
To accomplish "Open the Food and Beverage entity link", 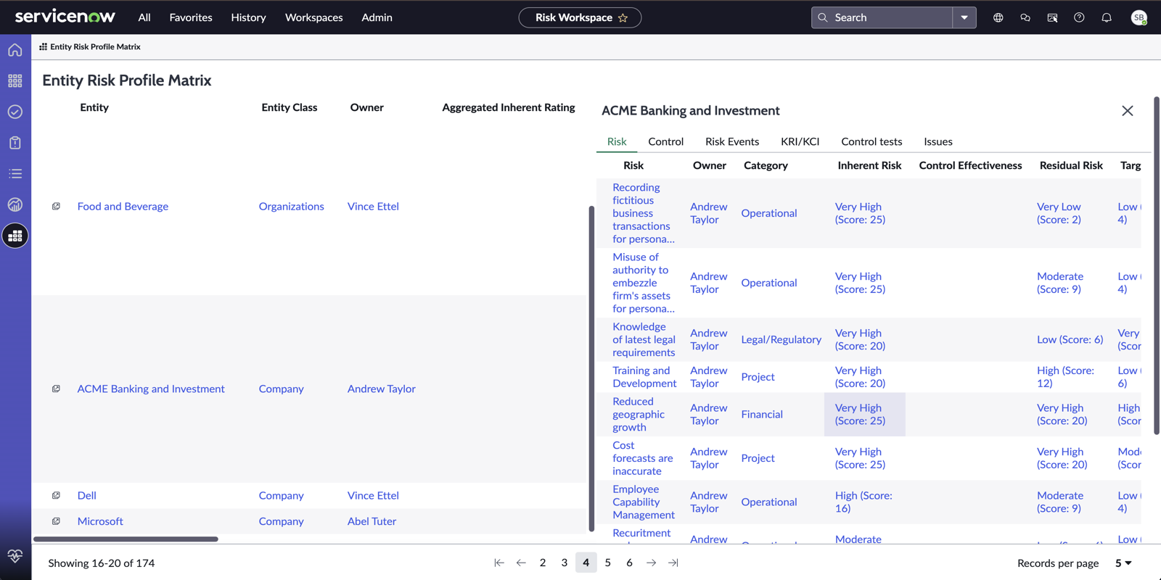I will tap(123, 207).
